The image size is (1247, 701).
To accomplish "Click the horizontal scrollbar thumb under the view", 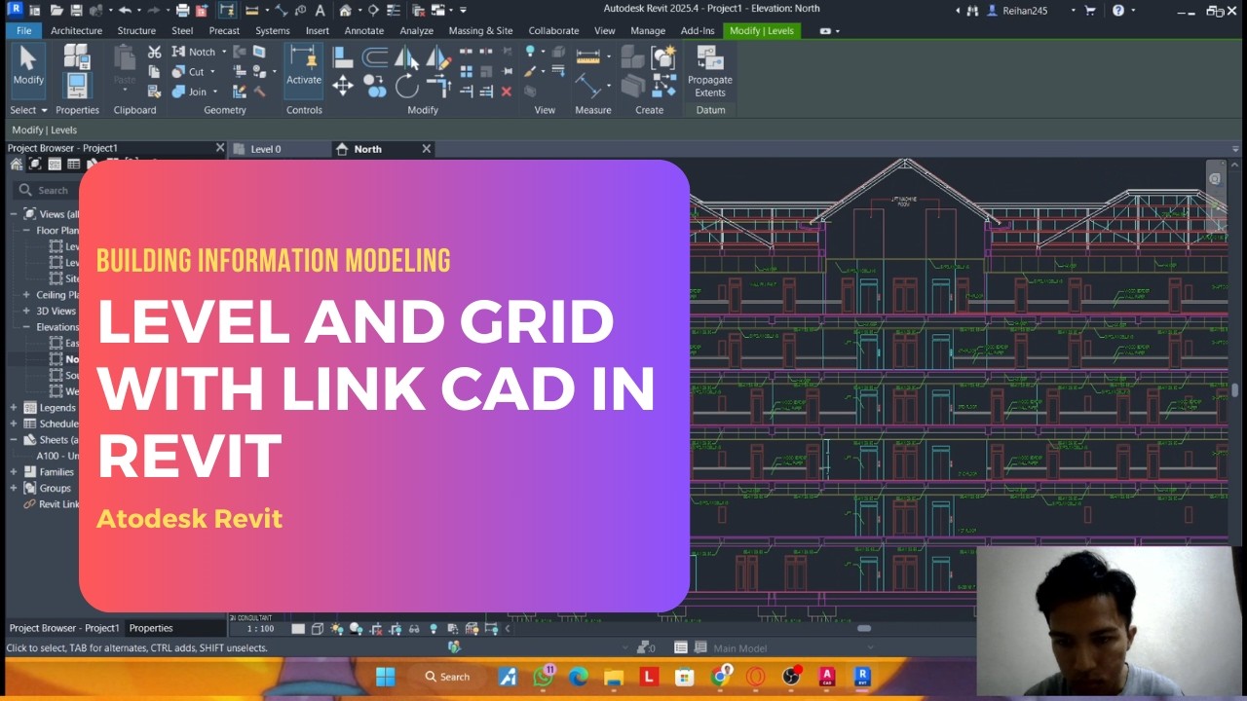I will pos(864,629).
